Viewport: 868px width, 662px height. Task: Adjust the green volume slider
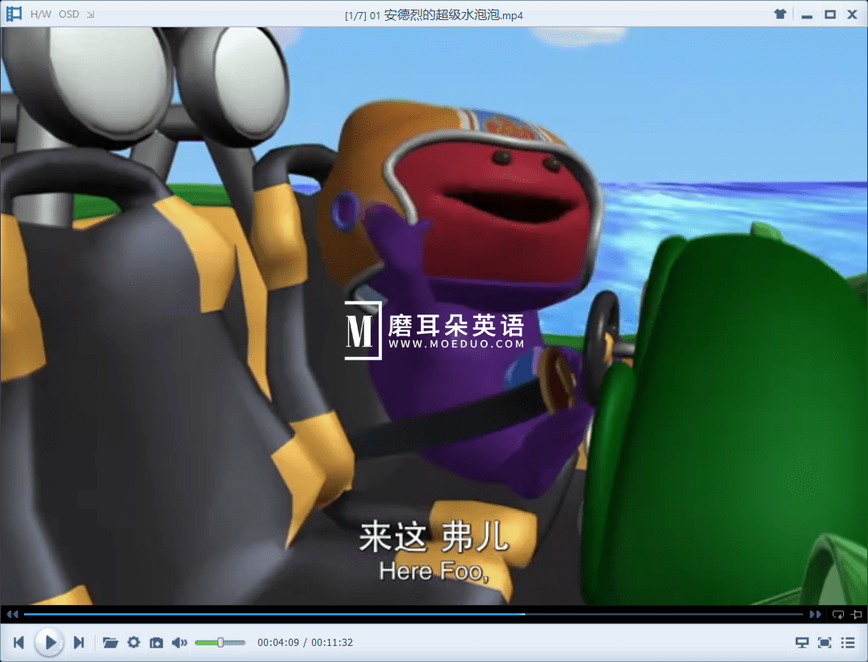[220, 643]
